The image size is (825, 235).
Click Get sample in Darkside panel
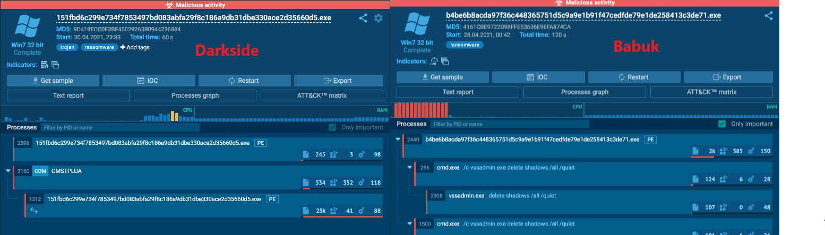(x=53, y=81)
